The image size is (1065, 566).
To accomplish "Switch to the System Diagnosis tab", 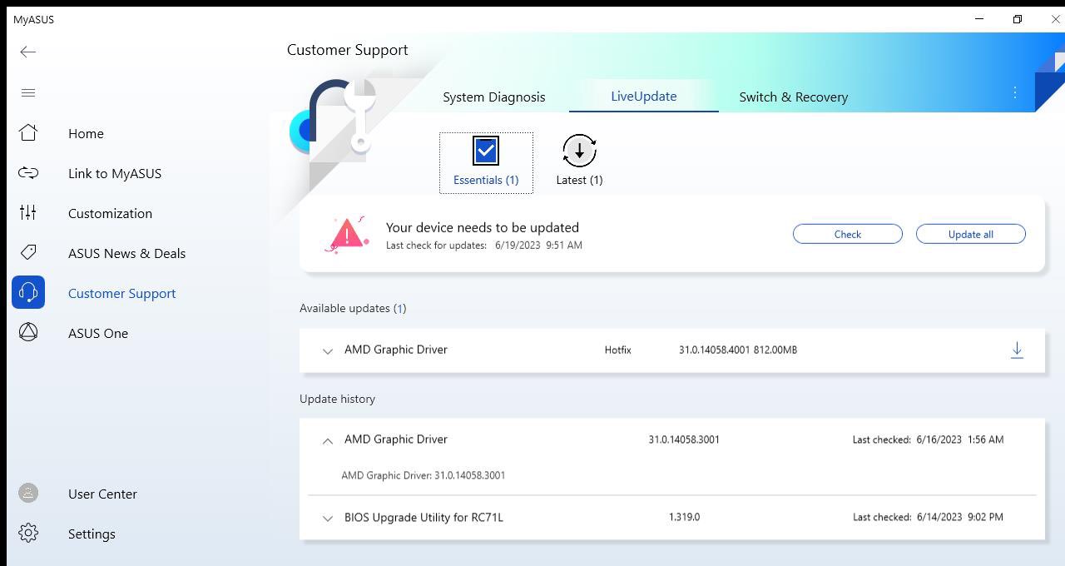I will pos(494,97).
